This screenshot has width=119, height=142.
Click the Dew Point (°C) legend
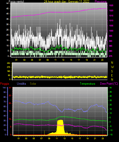tap(109, 84)
